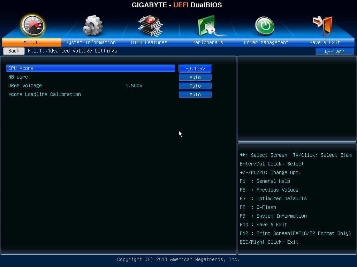
Task: Select the DRAM Voltage setting row
Action: [x=91, y=86]
